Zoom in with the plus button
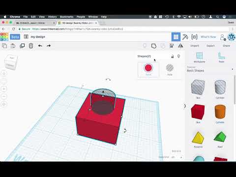This screenshot has height=177, width=236. 4,89
